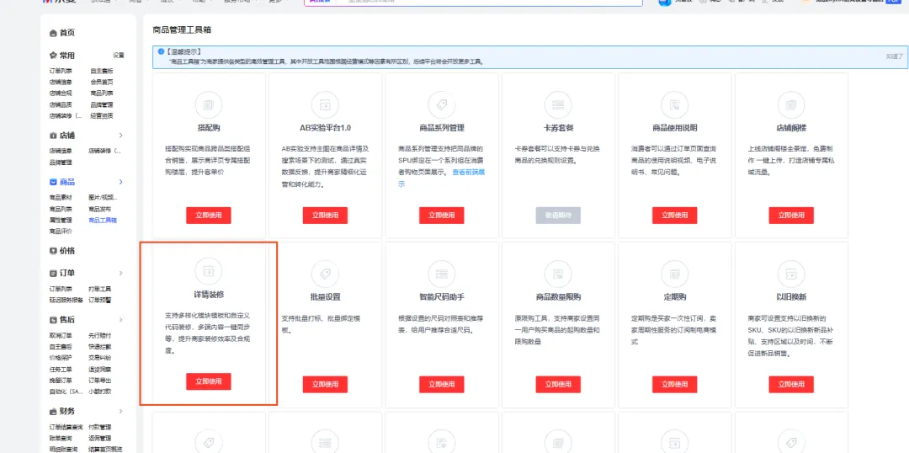Click the 常用 star icon in sidebar
This screenshot has width=909, height=453.
click(x=53, y=55)
